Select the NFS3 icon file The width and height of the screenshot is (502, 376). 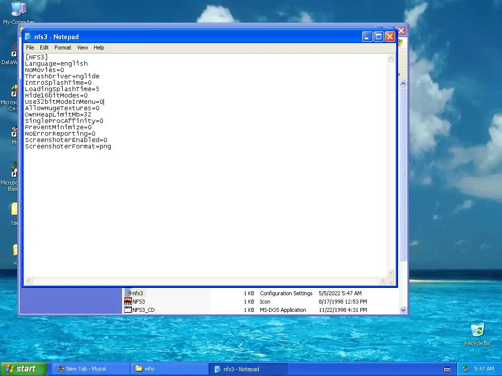pos(128,301)
